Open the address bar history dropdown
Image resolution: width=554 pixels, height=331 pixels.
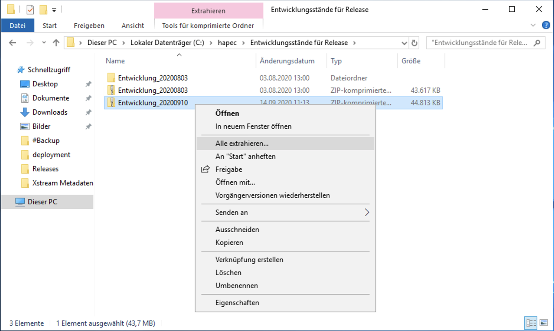[x=404, y=43]
